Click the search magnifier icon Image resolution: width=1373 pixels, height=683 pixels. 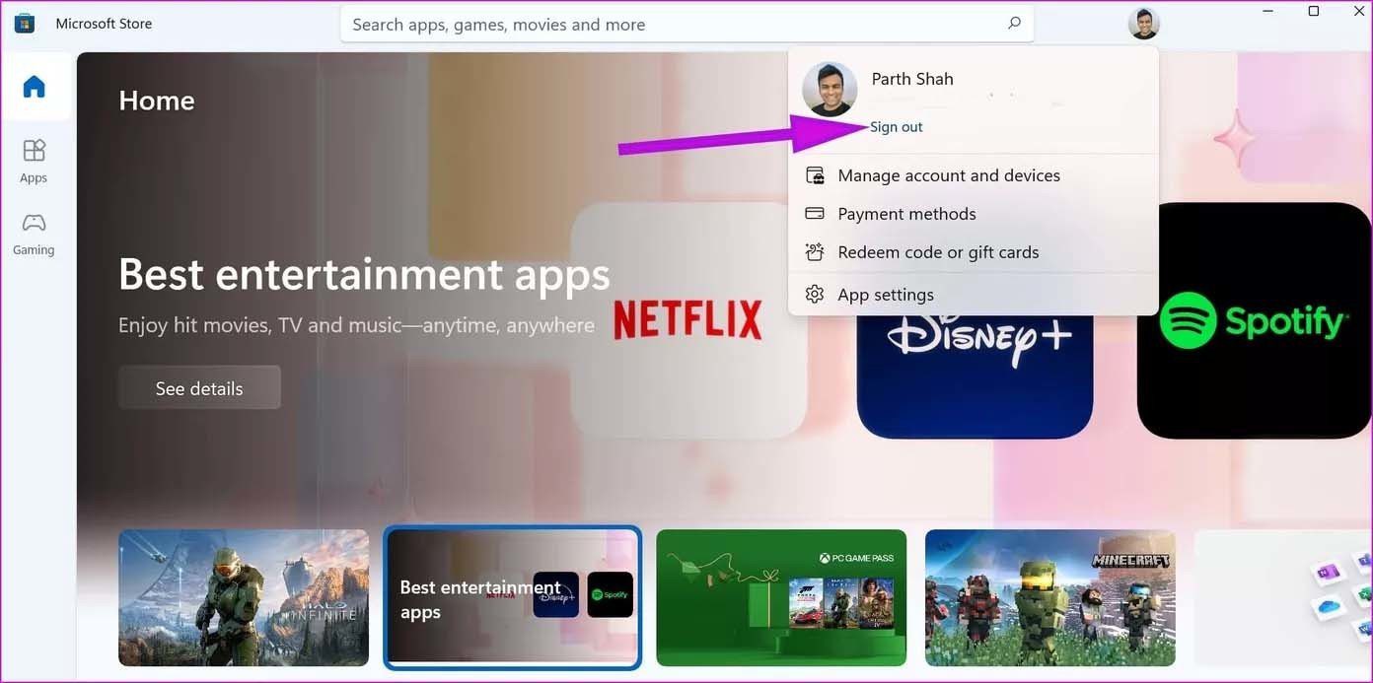pyautogui.click(x=1014, y=23)
